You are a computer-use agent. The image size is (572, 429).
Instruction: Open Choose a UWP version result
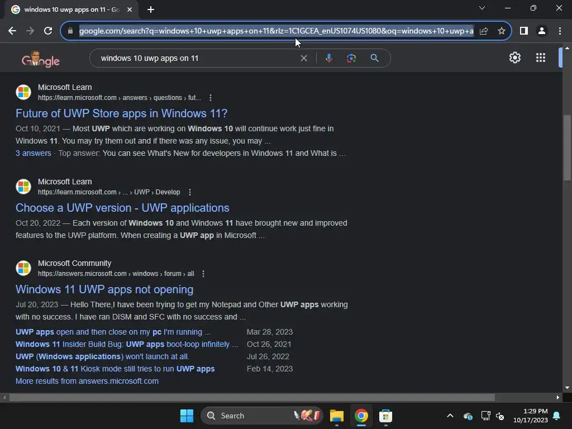(x=122, y=208)
